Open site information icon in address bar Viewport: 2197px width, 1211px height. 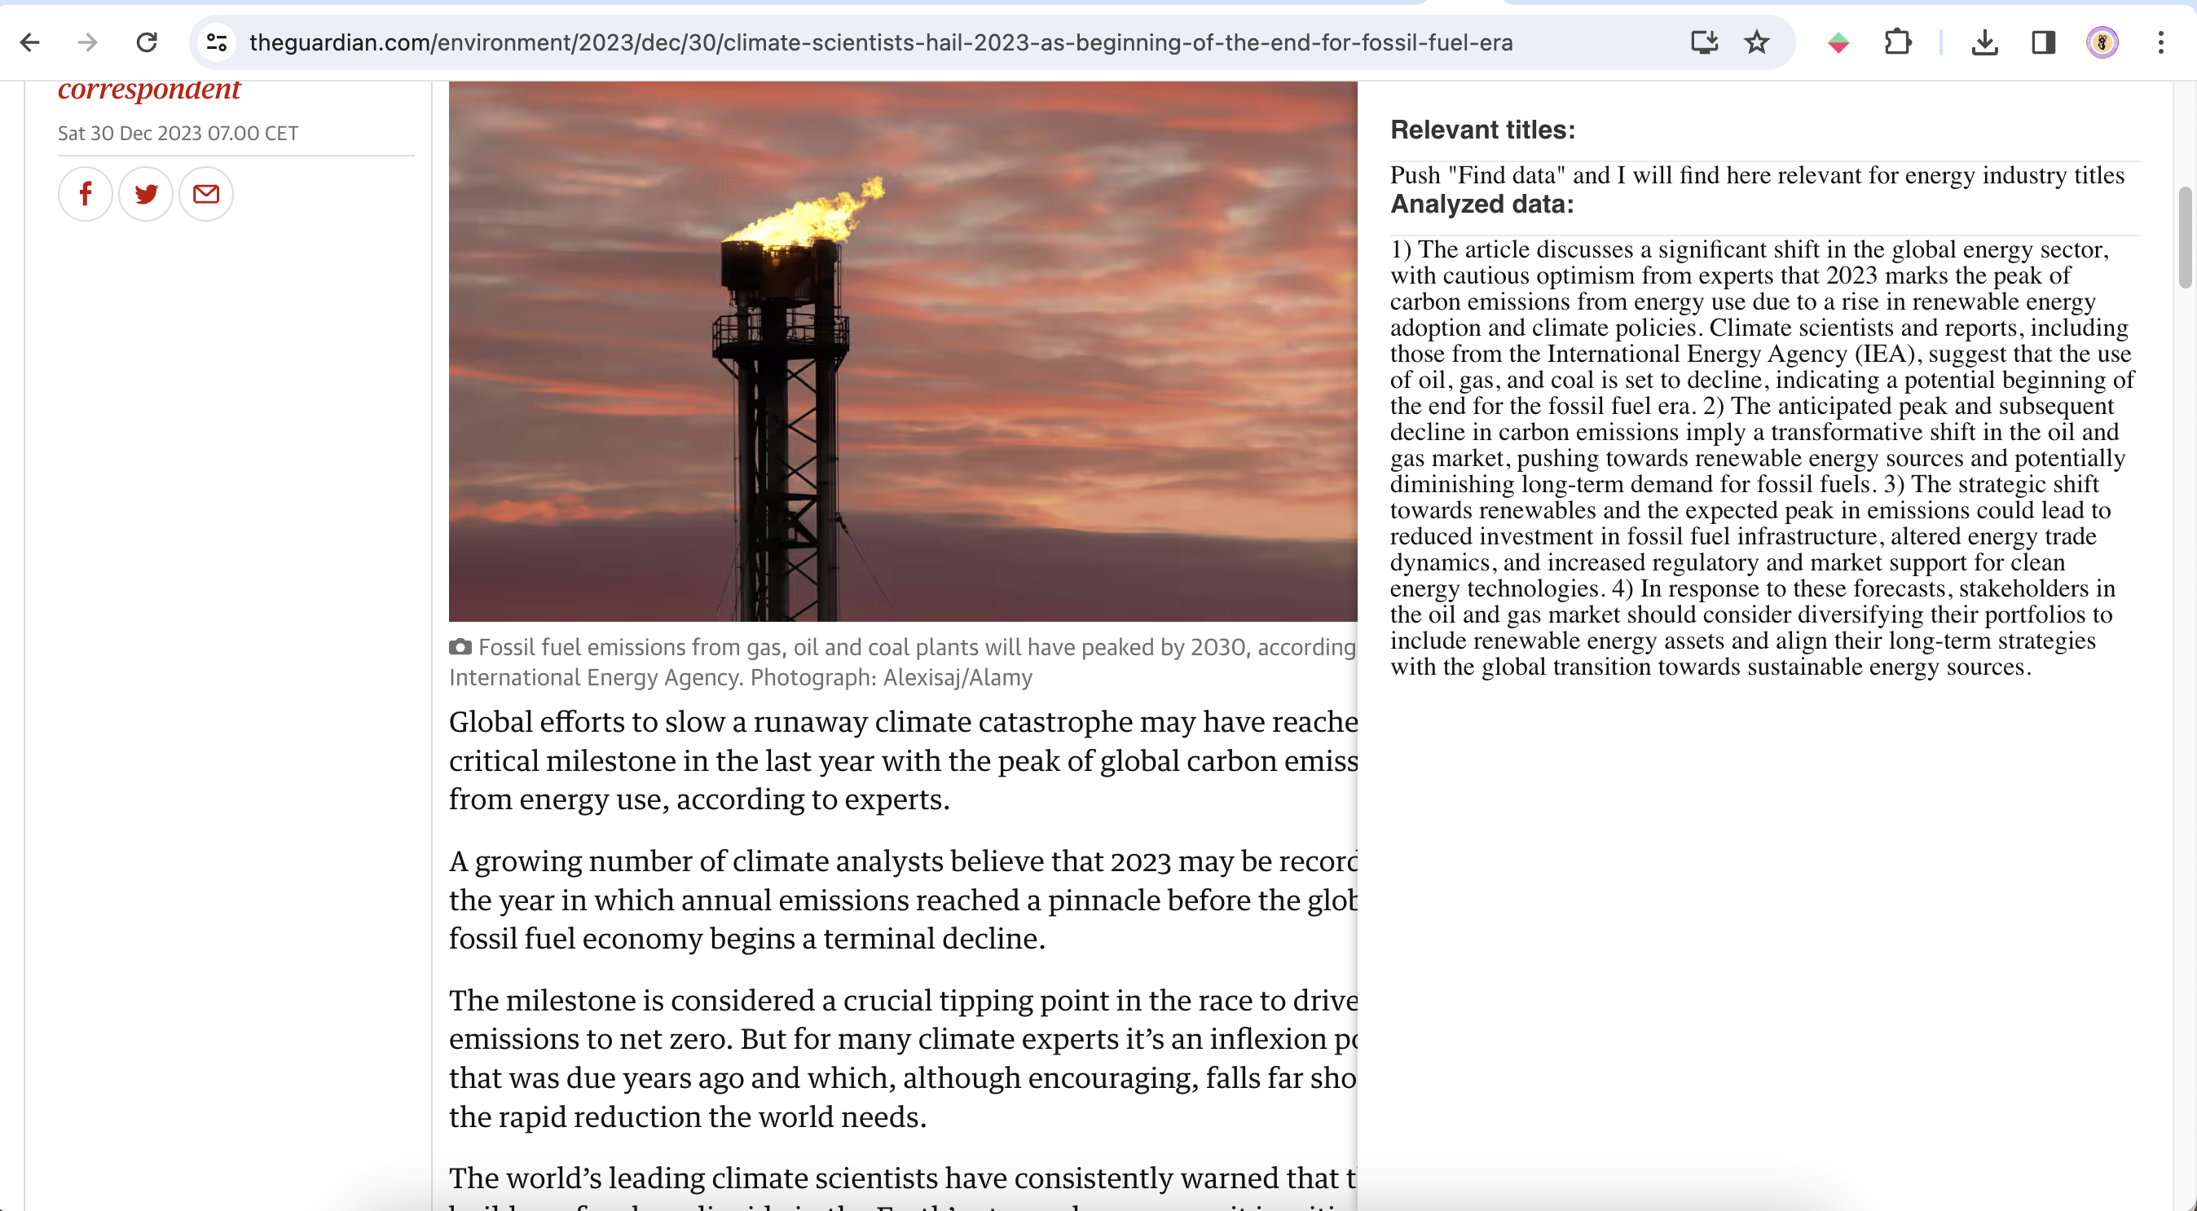pos(217,42)
